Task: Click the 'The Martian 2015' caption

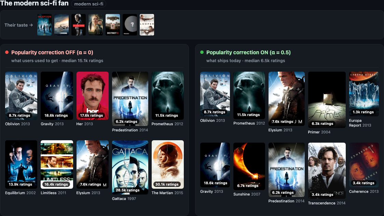Action: point(167,193)
